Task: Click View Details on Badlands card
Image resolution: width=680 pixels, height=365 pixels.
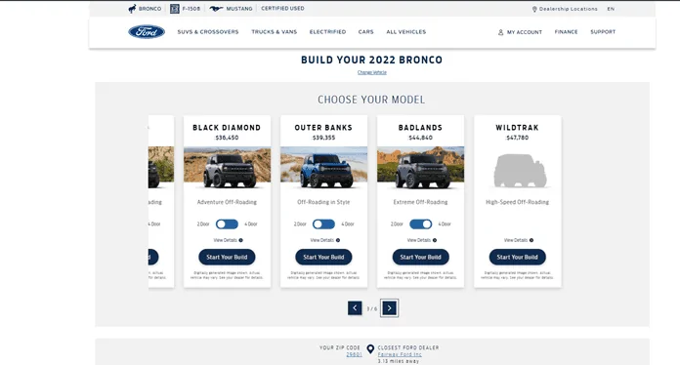Action: tap(419, 240)
